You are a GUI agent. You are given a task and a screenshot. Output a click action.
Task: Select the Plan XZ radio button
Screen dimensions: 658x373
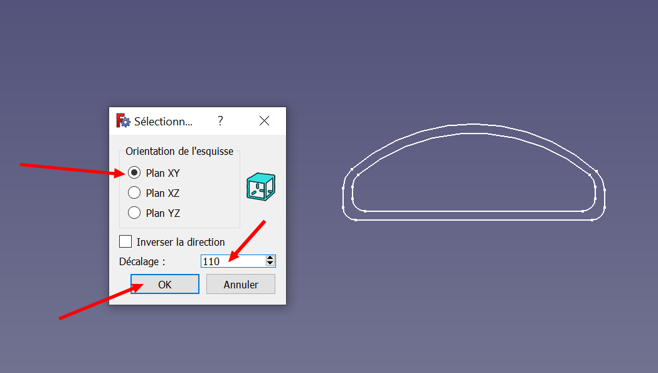(x=134, y=192)
